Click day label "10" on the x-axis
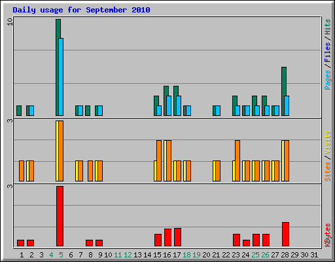The width and height of the screenshot is (335, 262). click(108, 255)
